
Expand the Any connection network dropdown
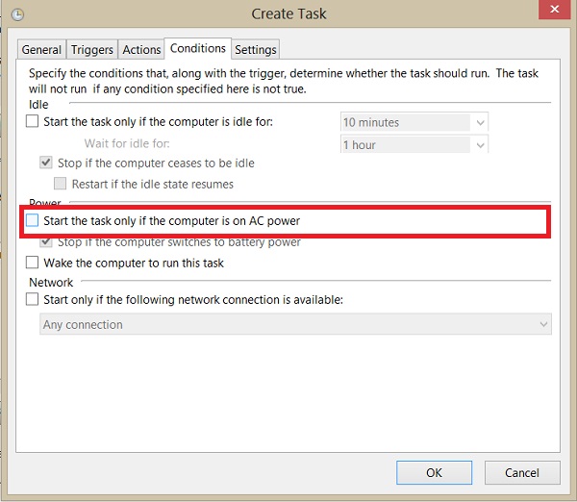coord(543,324)
